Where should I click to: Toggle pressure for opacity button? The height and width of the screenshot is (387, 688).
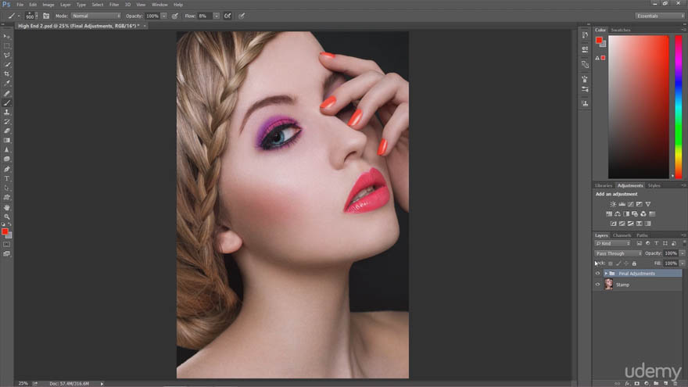coord(174,16)
